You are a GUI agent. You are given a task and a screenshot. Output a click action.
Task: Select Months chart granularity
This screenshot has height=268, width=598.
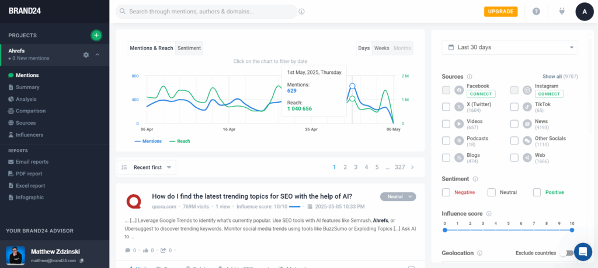click(x=402, y=48)
